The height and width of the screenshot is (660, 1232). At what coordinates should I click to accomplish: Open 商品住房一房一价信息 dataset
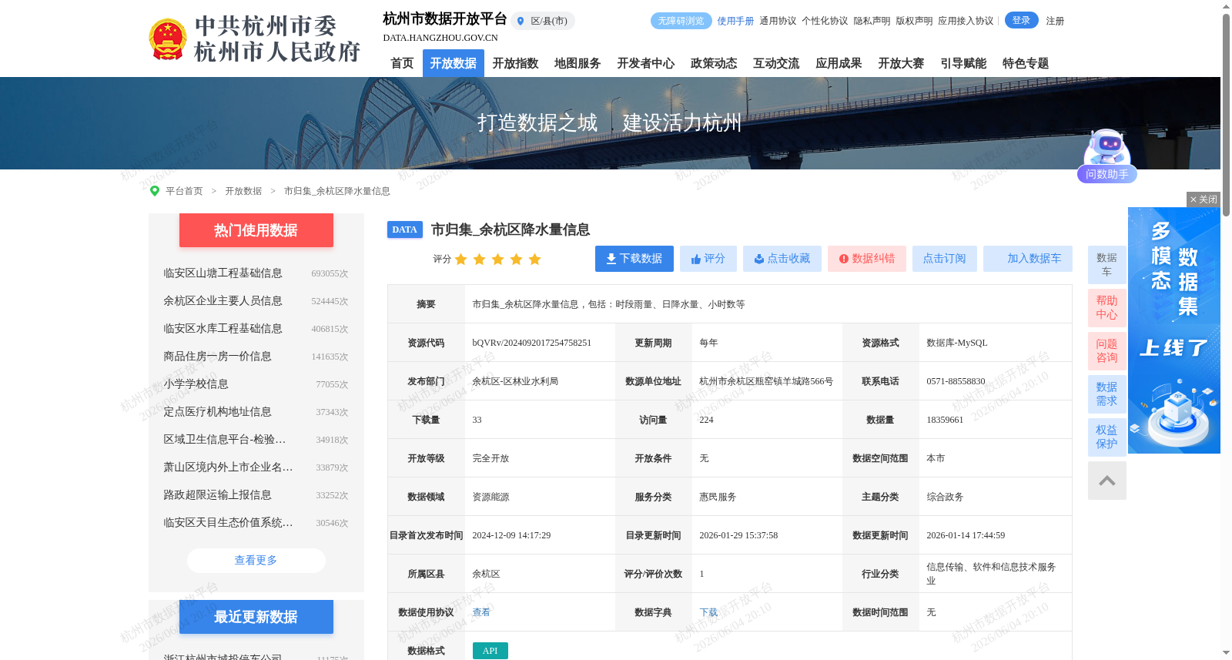tap(217, 357)
